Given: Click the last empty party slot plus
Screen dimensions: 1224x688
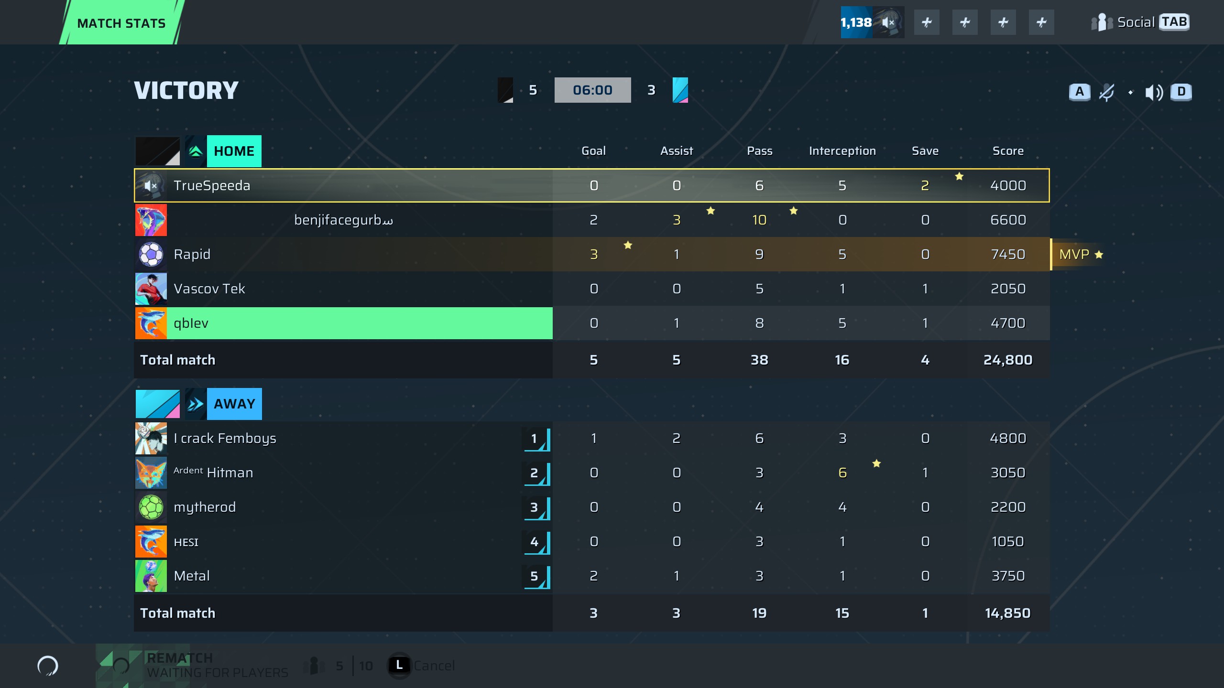Looking at the screenshot, I should click(1041, 22).
